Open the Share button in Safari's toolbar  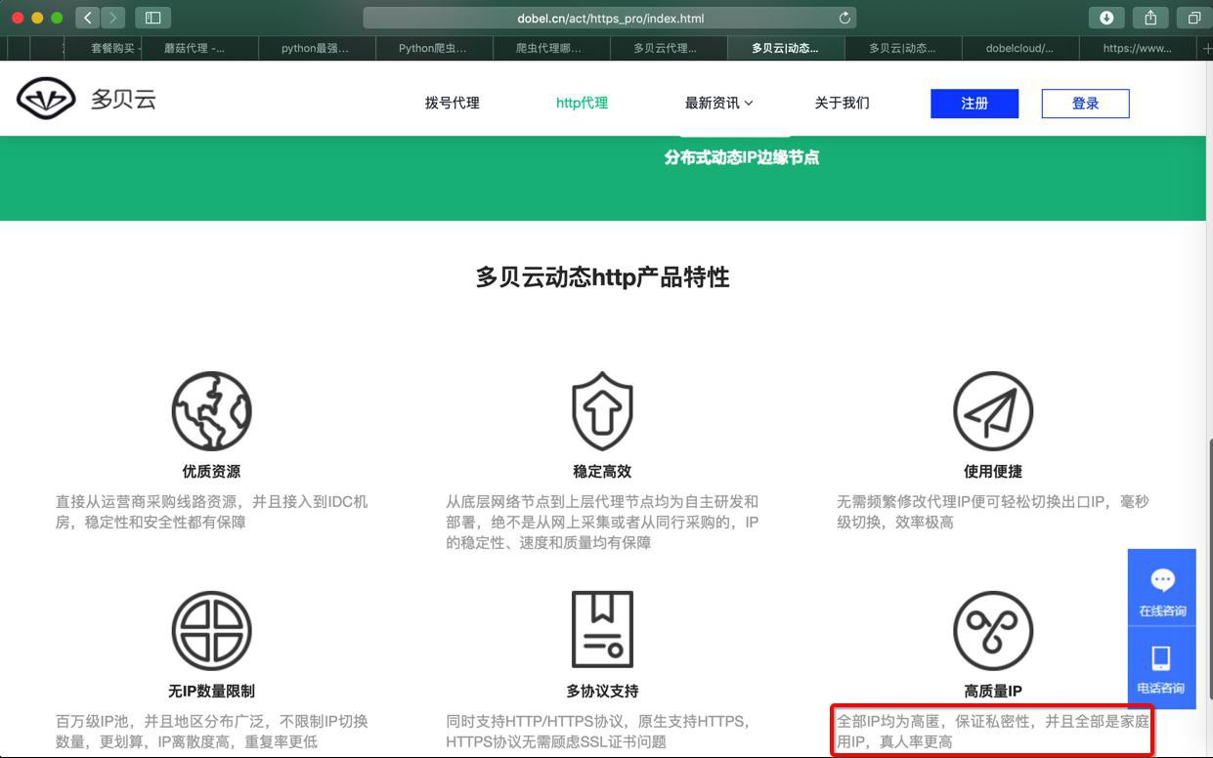pos(1150,18)
